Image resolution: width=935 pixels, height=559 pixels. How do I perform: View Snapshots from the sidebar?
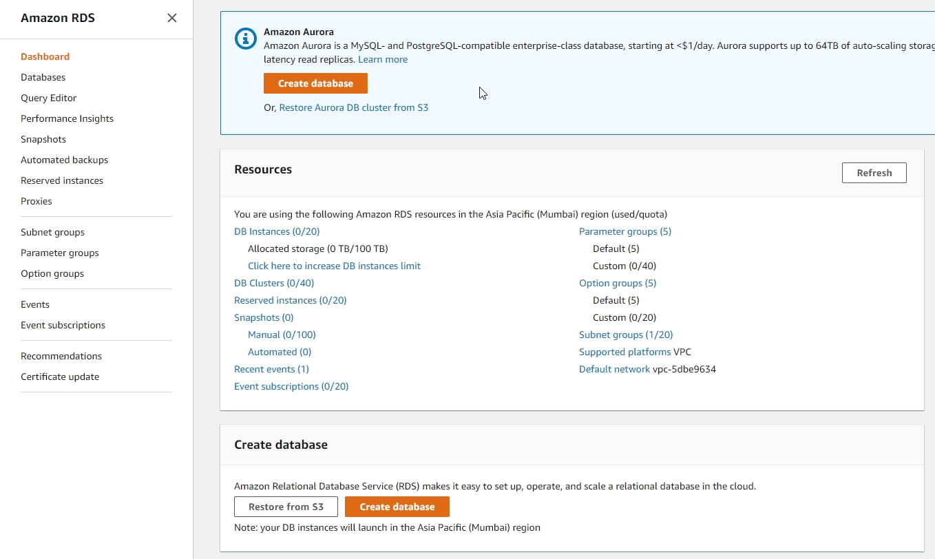click(43, 139)
